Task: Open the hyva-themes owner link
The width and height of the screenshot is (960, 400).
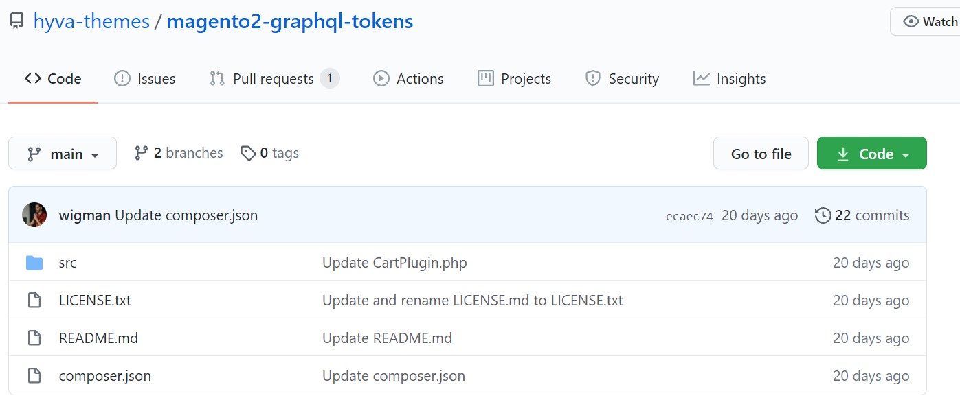Action: (91, 22)
